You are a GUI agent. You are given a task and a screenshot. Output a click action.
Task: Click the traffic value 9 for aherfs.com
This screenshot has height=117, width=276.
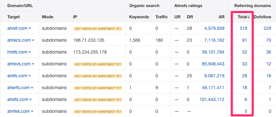click(x=157, y=88)
